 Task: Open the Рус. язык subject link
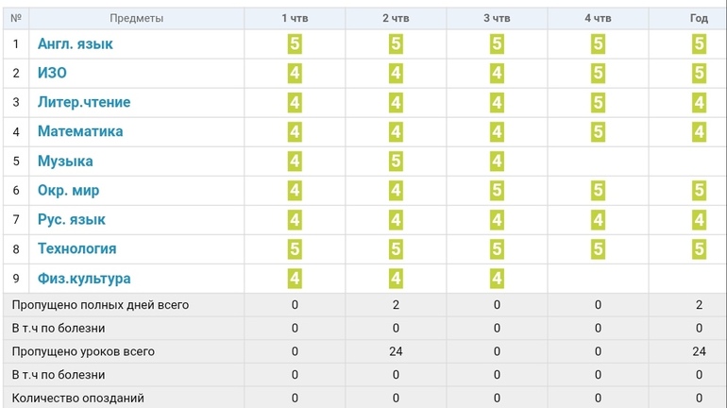pyautogui.click(x=72, y=219)
